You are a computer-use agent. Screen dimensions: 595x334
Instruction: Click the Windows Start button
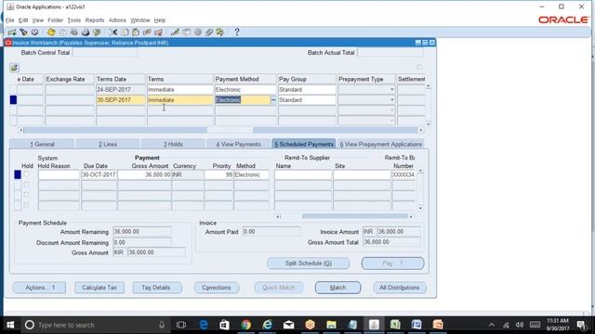[10, 325]
